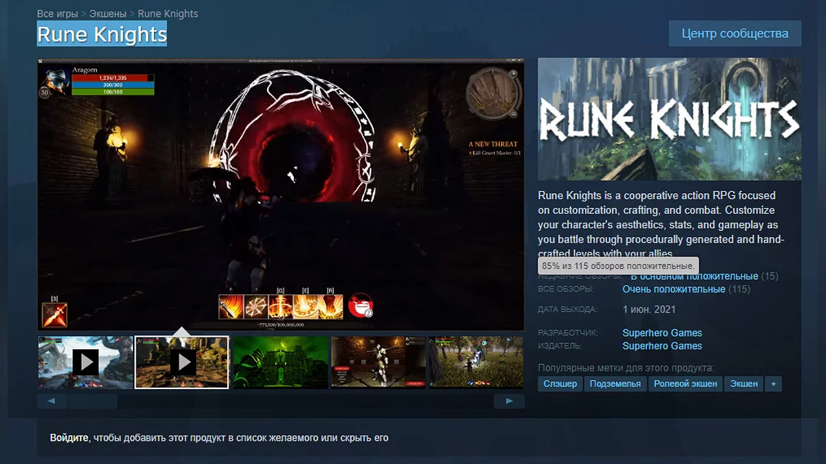Play the second highlighted video thumbnail
Screen dimensions: 826x464
(x=182, y=362)
